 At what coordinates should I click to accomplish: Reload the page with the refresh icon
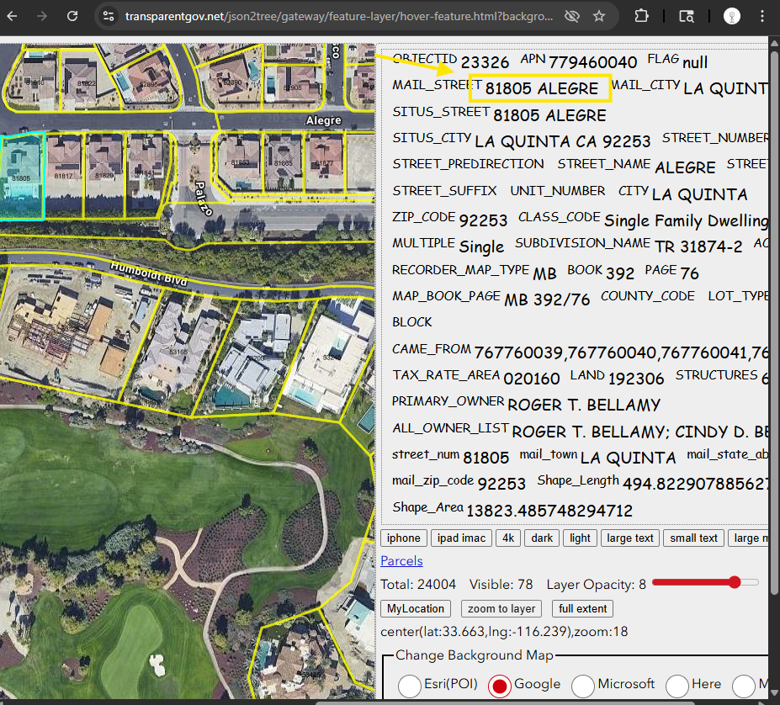click(x=73, y=16)
